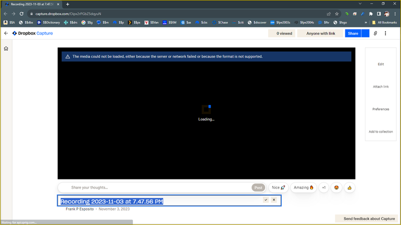This screenshot has width=401, height=225.
Task: Open the $$m bookmark
Action: [x=103, y=22]
